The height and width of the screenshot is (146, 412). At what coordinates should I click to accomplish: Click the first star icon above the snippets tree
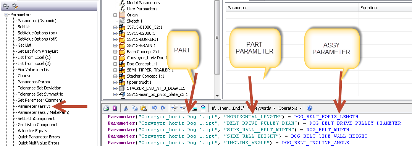pyautogui.click(x=5, y=6)
